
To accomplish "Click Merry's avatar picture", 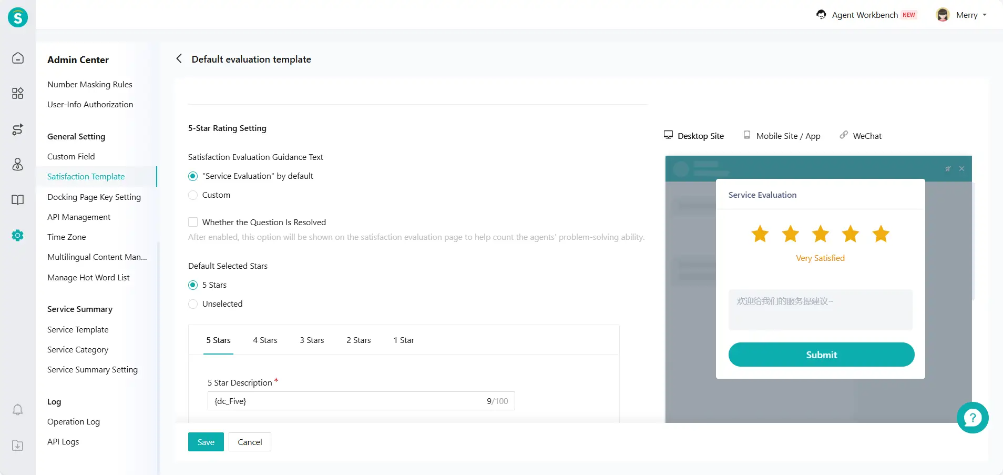I will pos(943,15).
